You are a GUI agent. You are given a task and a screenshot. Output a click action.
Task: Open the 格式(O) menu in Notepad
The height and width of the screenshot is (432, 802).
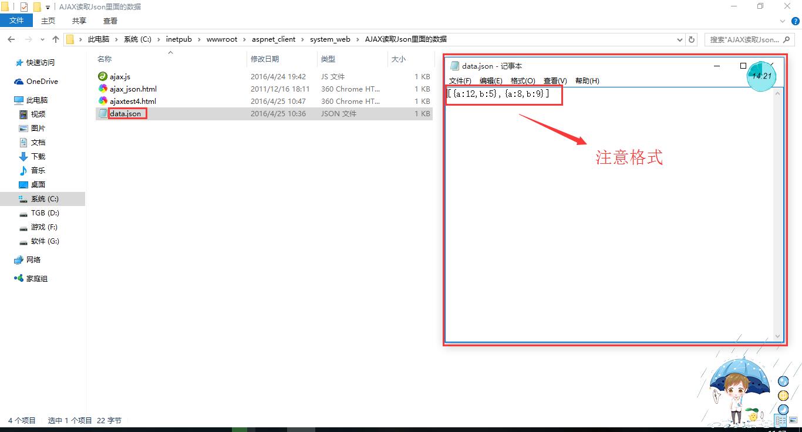523,81
